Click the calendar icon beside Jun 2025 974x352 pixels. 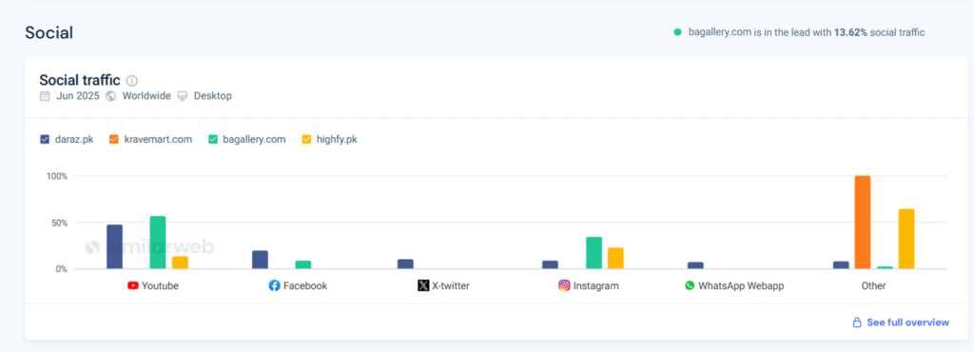click(x=45, y=96)
